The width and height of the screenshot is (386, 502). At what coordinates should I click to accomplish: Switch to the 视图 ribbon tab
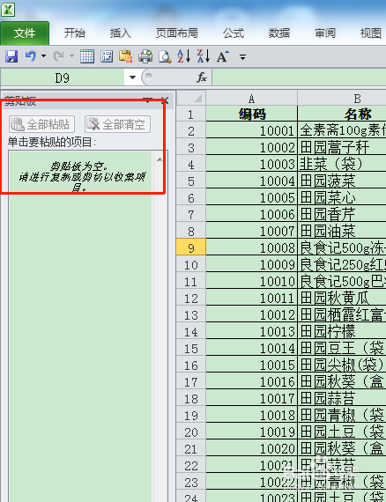(371, 33)
